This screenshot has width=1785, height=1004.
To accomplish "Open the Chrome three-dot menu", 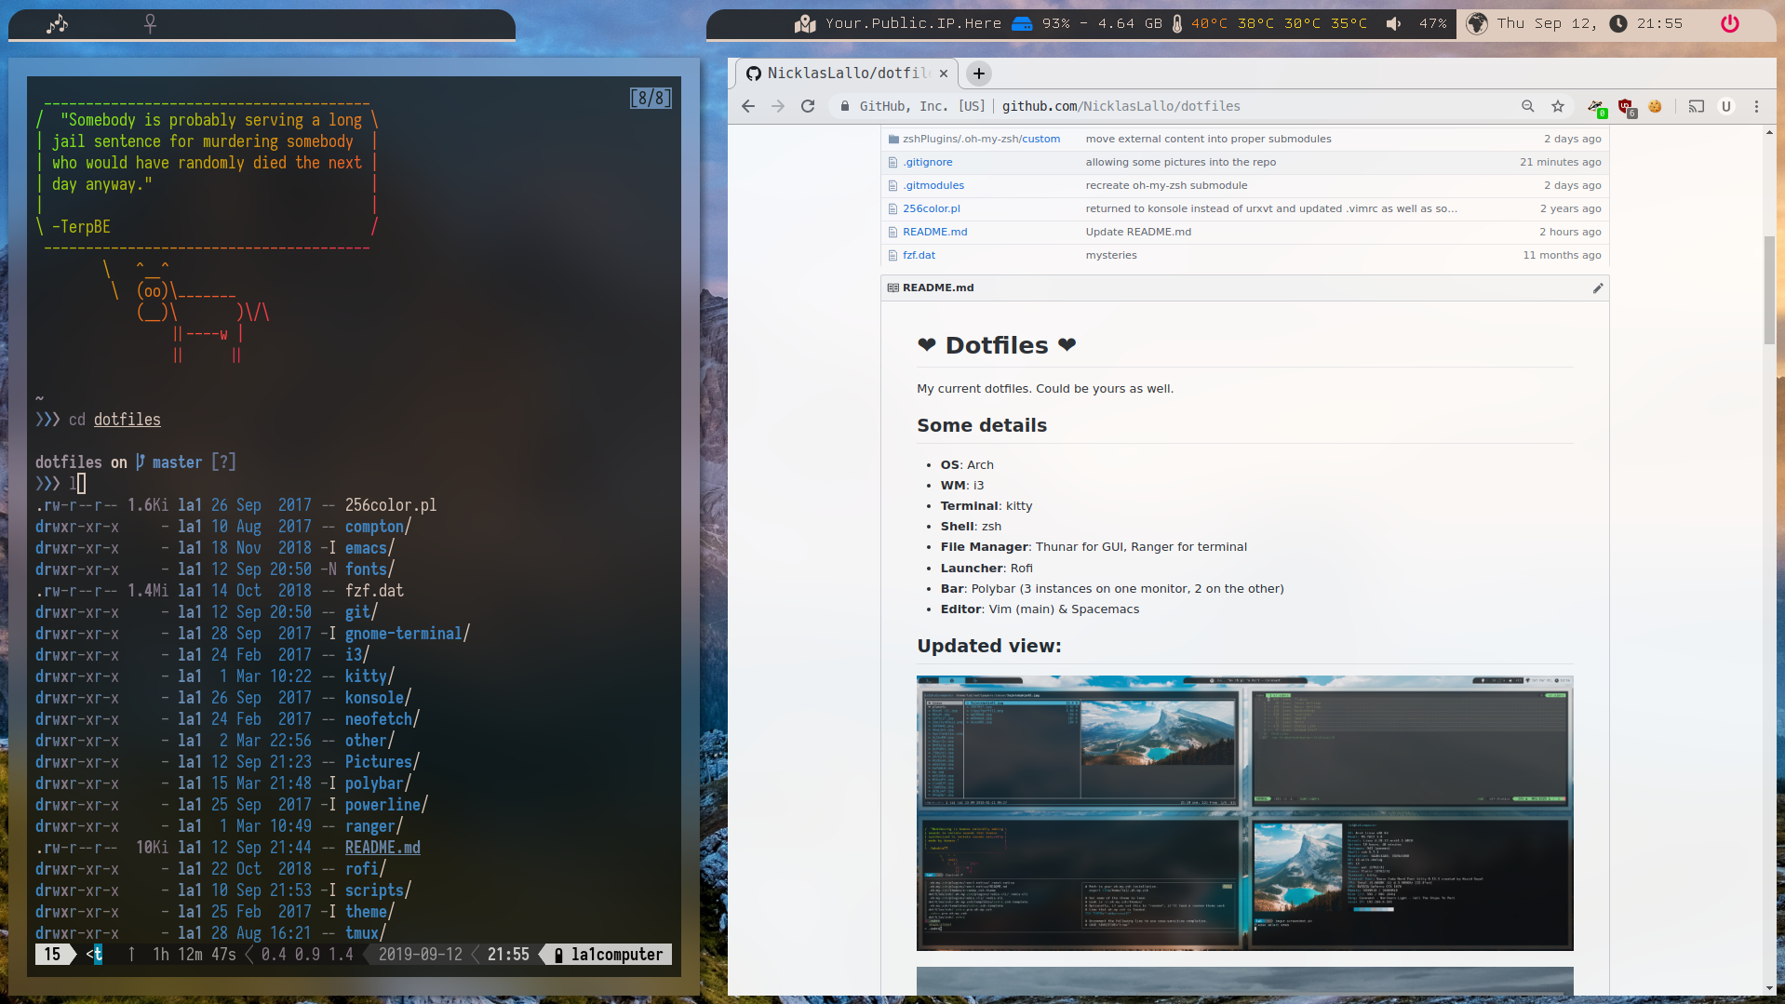I will pyautogui.click(x=1756, y=106).
